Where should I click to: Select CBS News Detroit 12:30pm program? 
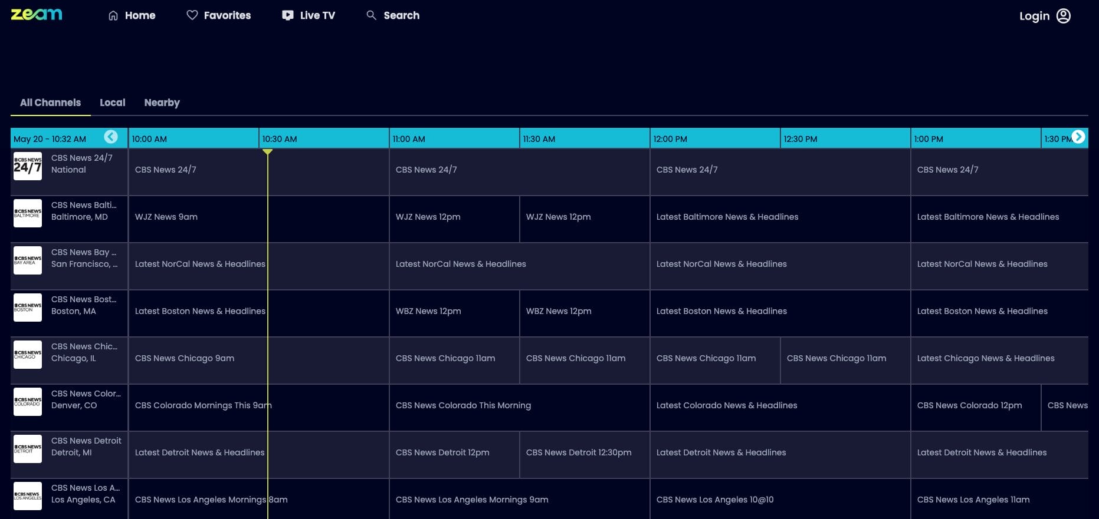(585, 455)
